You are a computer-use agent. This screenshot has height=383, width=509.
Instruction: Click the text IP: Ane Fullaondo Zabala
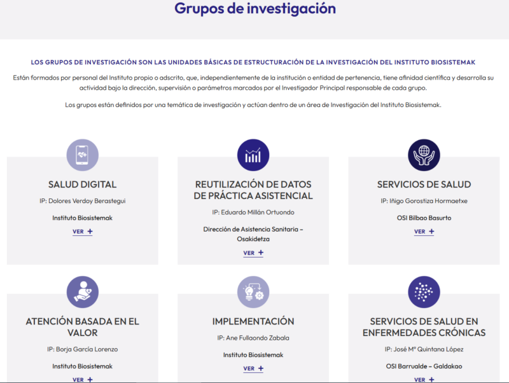click(253, 338)
